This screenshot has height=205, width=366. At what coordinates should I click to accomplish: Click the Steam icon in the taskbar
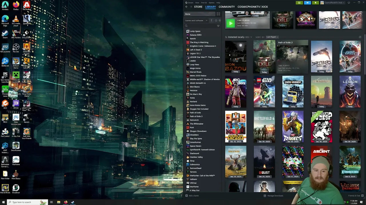tap(73, 202)
